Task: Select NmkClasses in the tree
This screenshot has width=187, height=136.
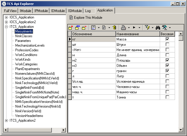Action: (x=24, y=36)
